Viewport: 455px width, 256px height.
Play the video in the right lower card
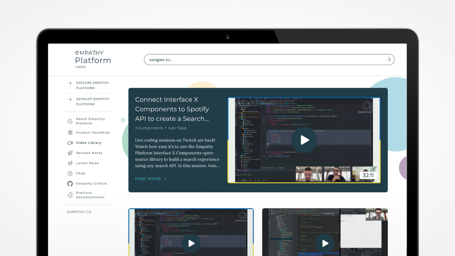(x=325, y=243)
